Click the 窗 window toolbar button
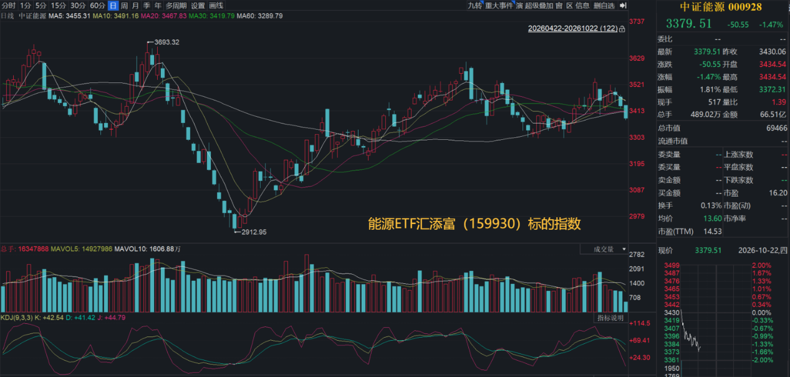The width and height of the screenshot is (790, 377). [559, 6]
